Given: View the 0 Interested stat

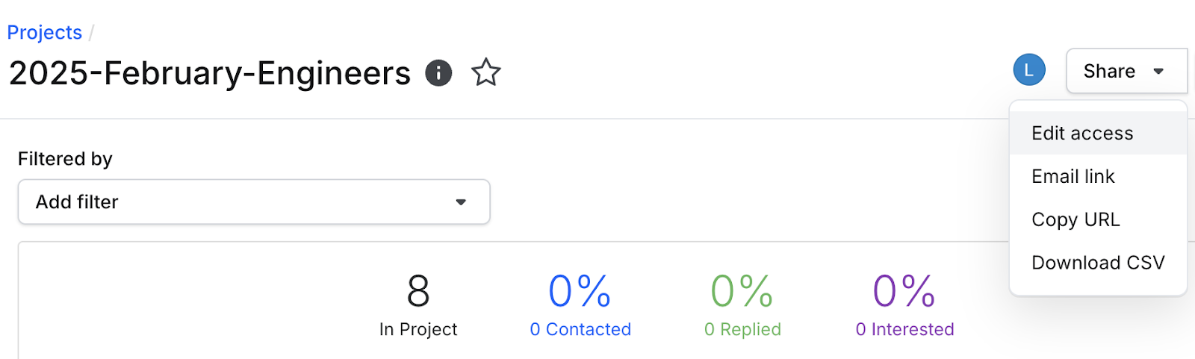Looking at the screenshot, I should pyautogui.click(x=904, y=329).
